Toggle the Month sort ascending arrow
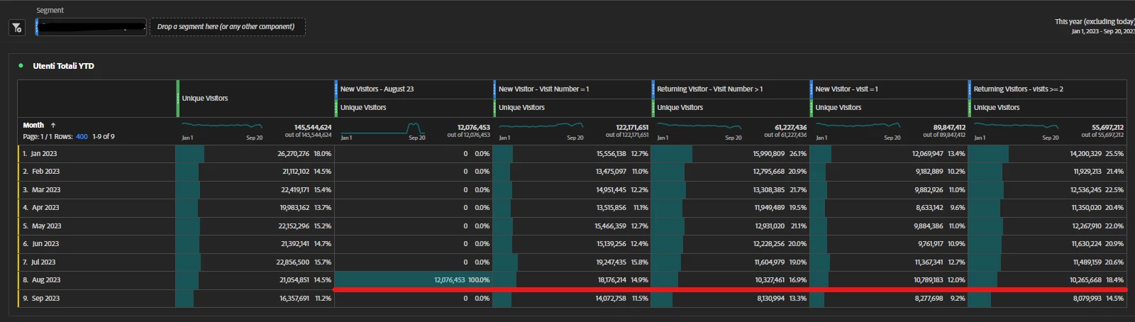 click(x=53, y=125)
